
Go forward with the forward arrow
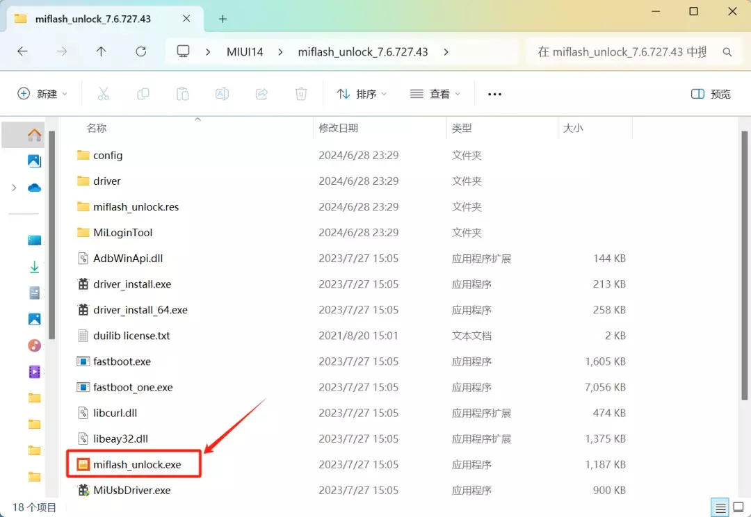pos(62,51)
